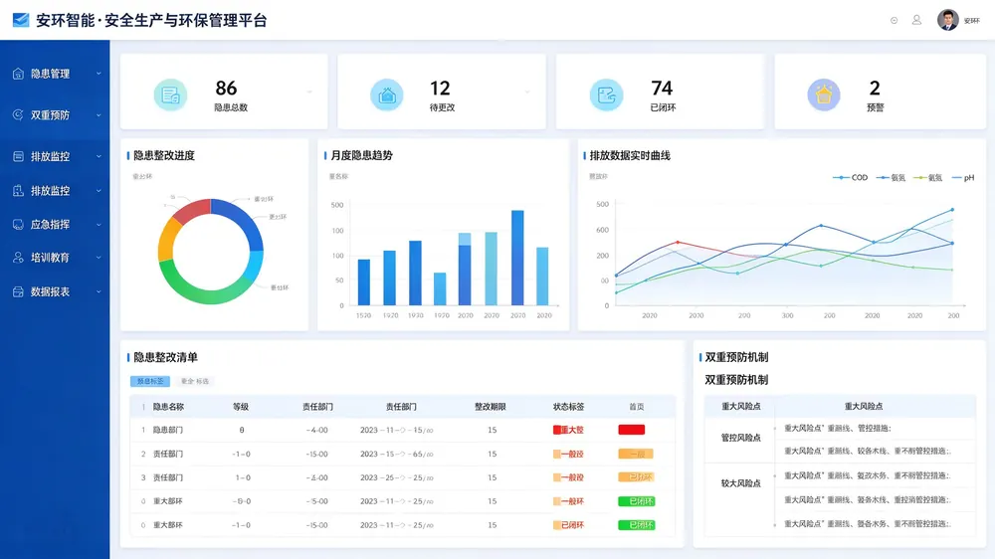Expand the 应急指挥 menu chevron
This screenshot has height=559, width=995.
tap(99, 225)
